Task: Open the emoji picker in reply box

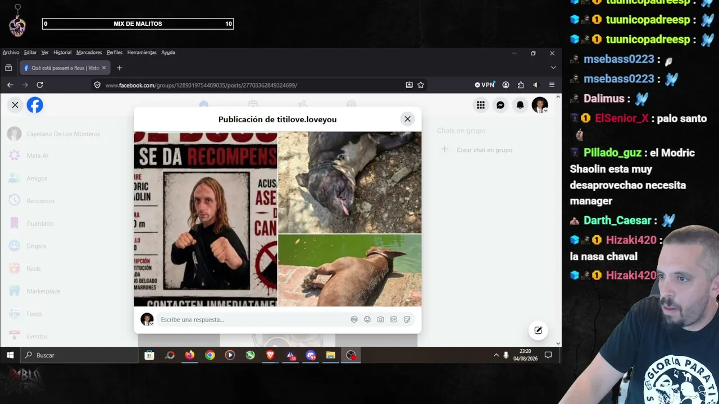Action: point(367,319)
